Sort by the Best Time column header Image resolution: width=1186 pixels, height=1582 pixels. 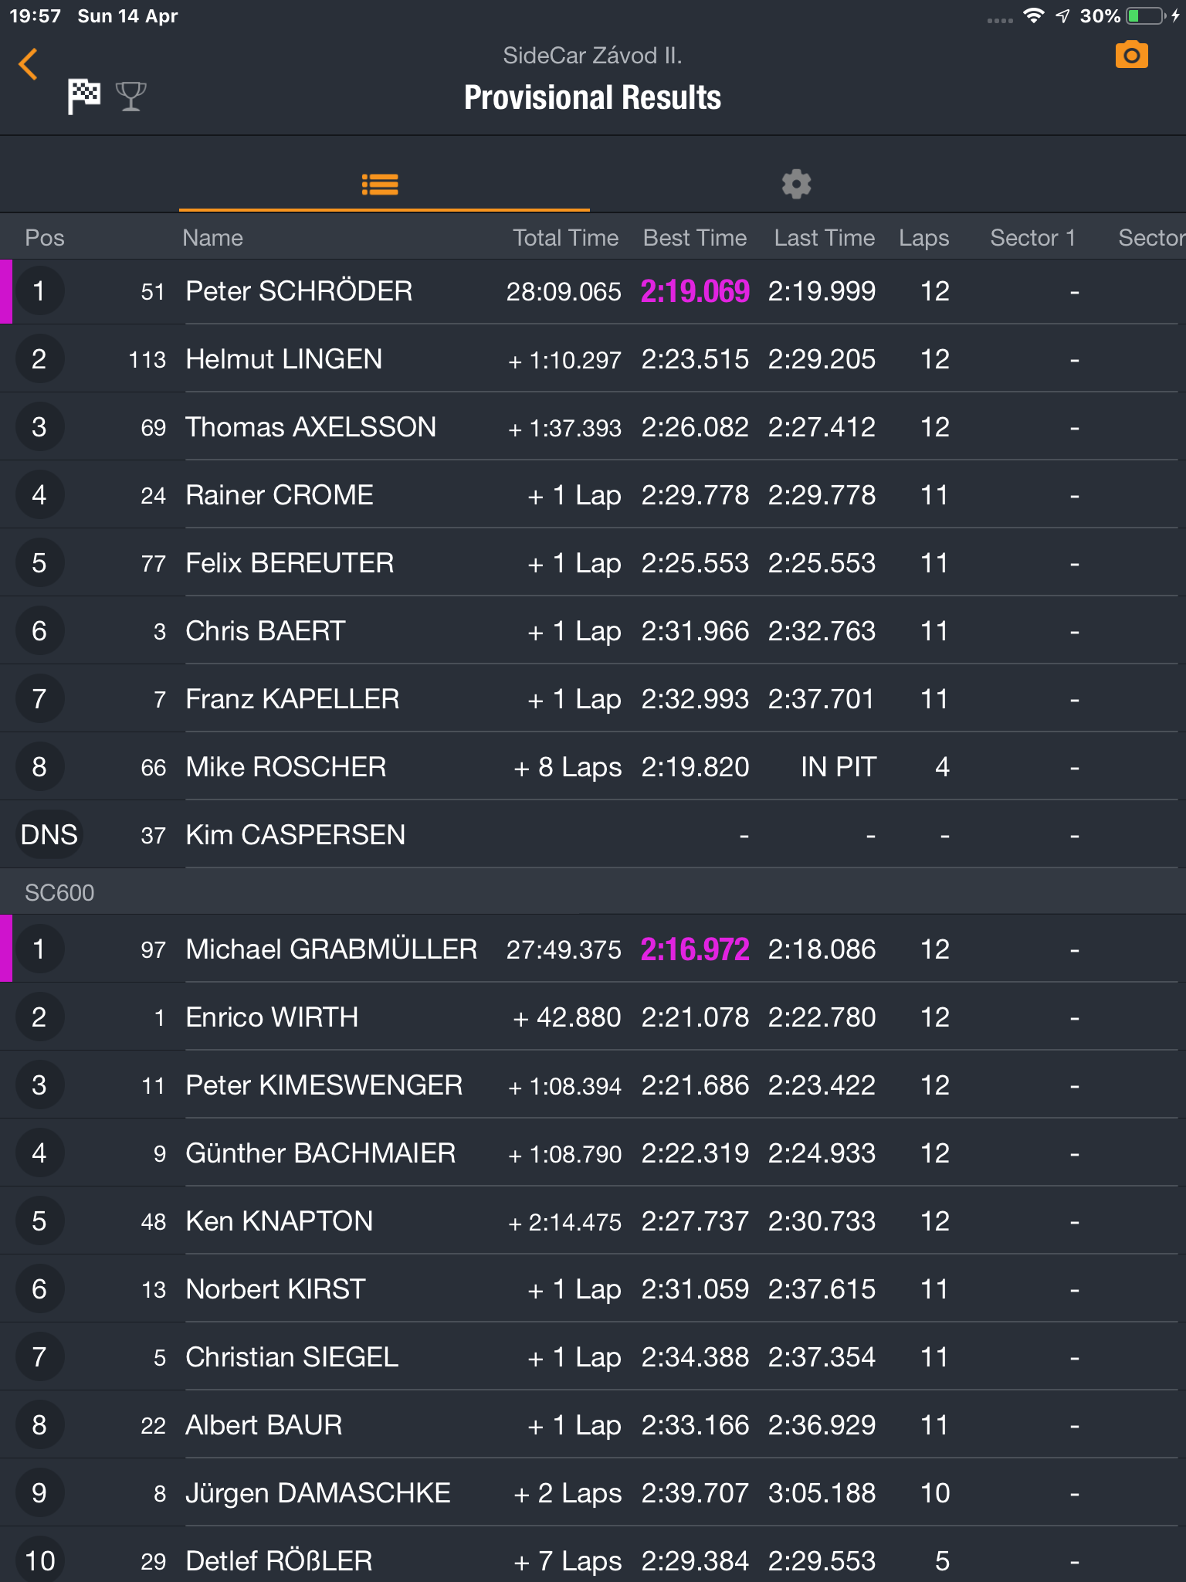[x=694, y=238]
